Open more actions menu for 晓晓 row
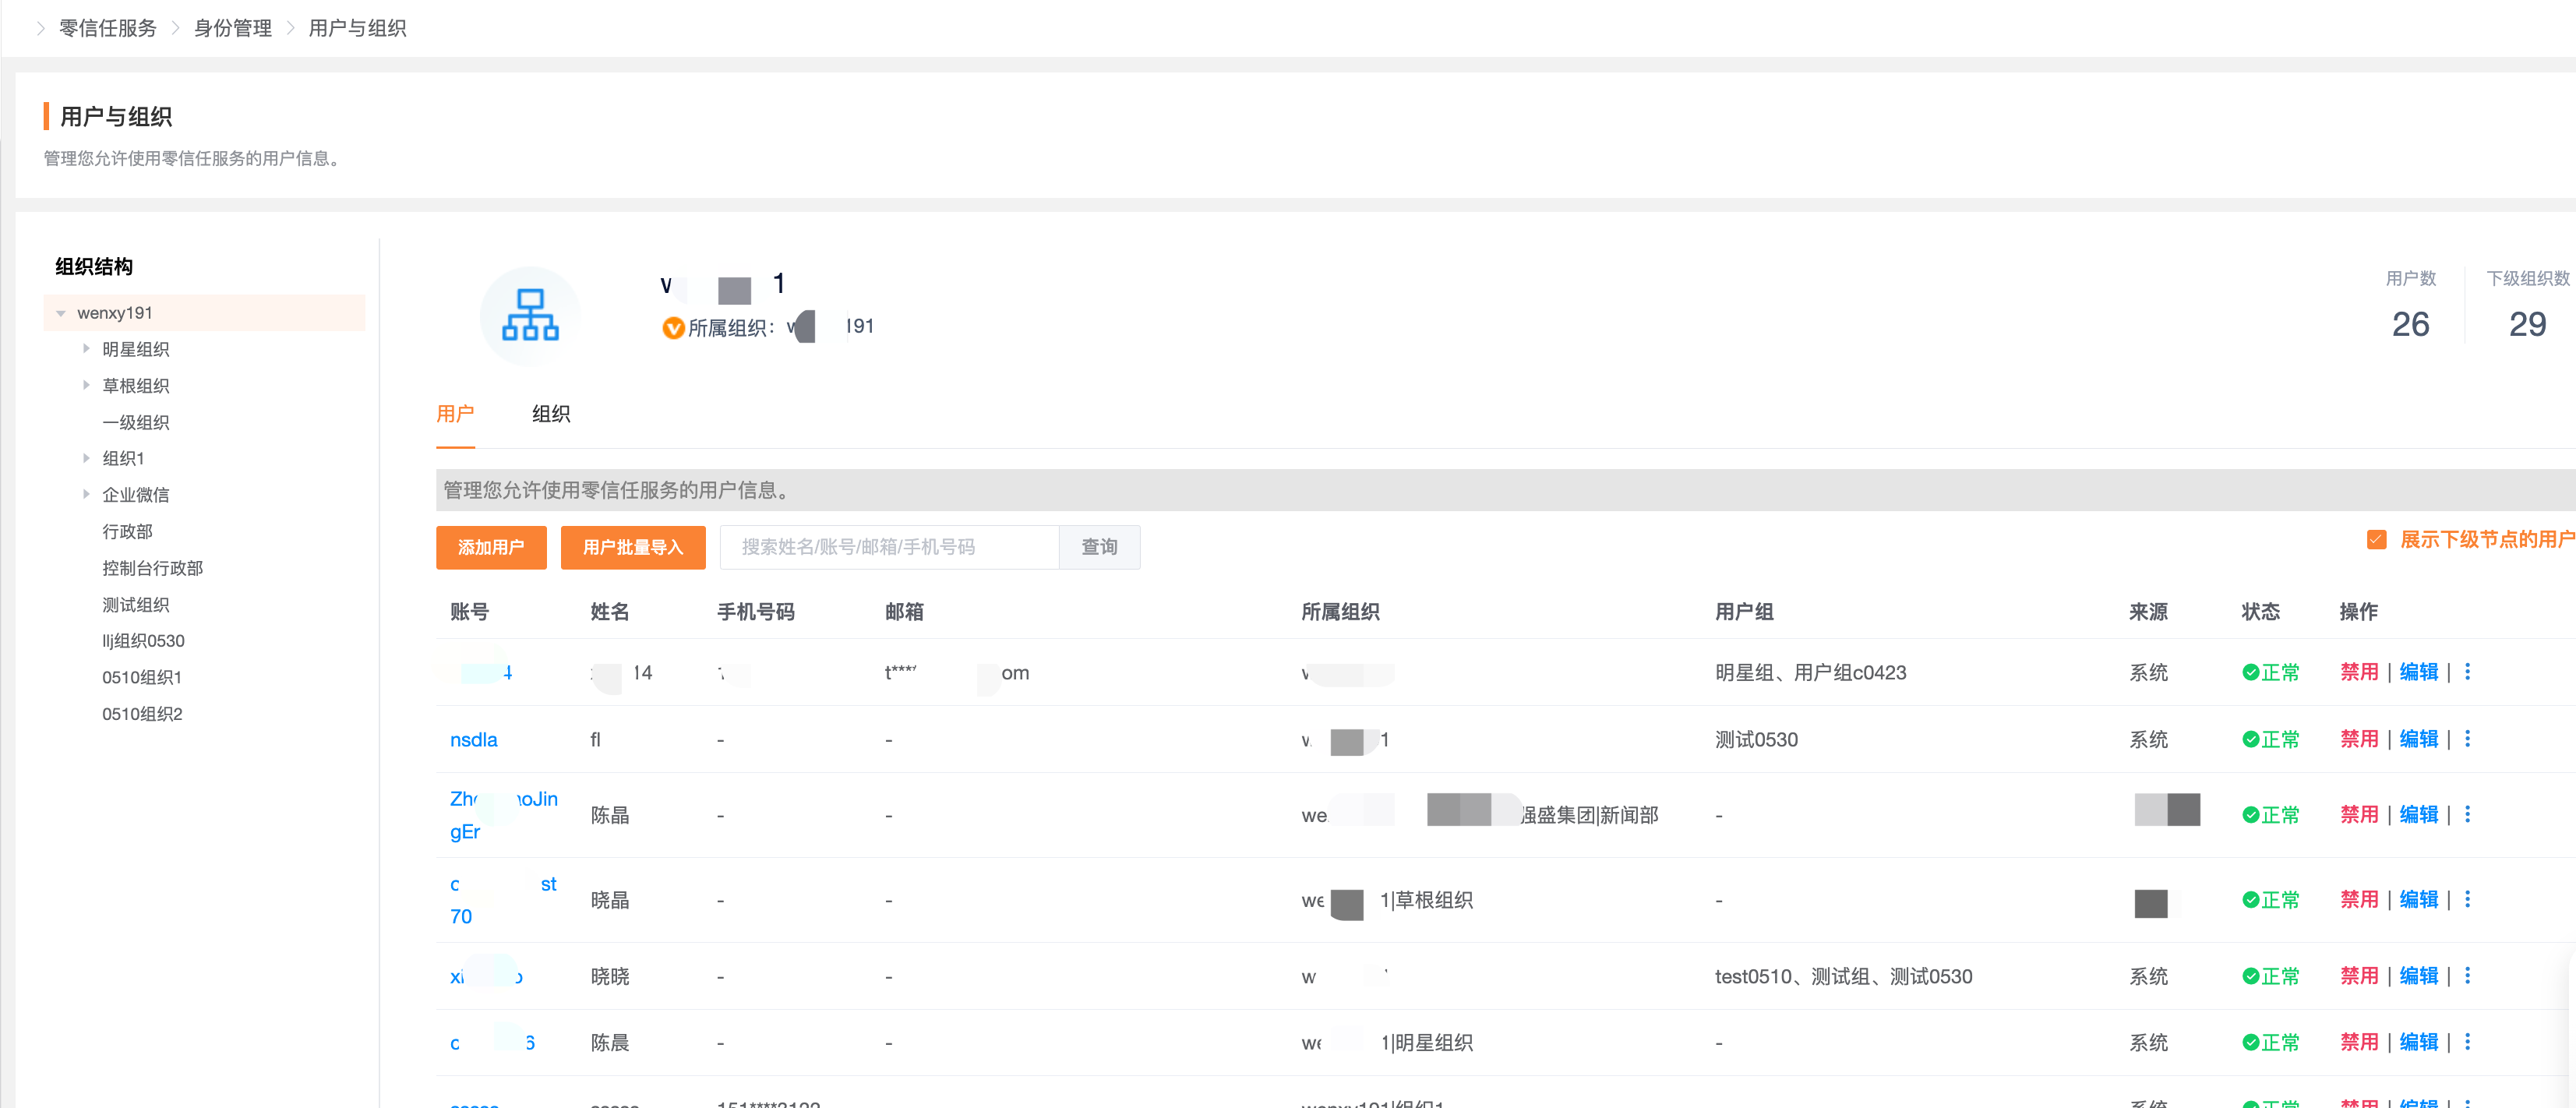Screen dimensions: 2576x1108 [2467, 975]
